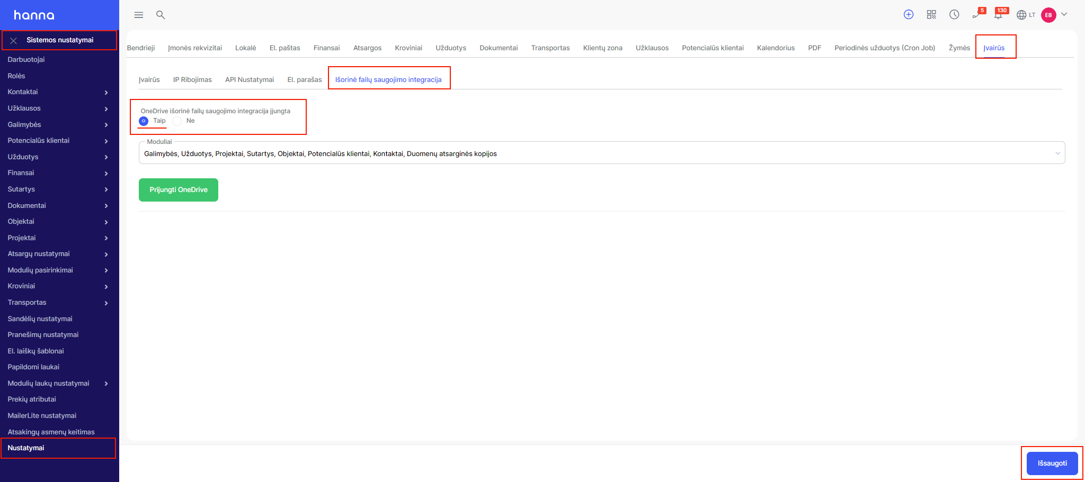Open Darbuotojai in the sidebar
Image resolution: width=1085 pixels, height=482 pixels.
[x=26, y=59]
